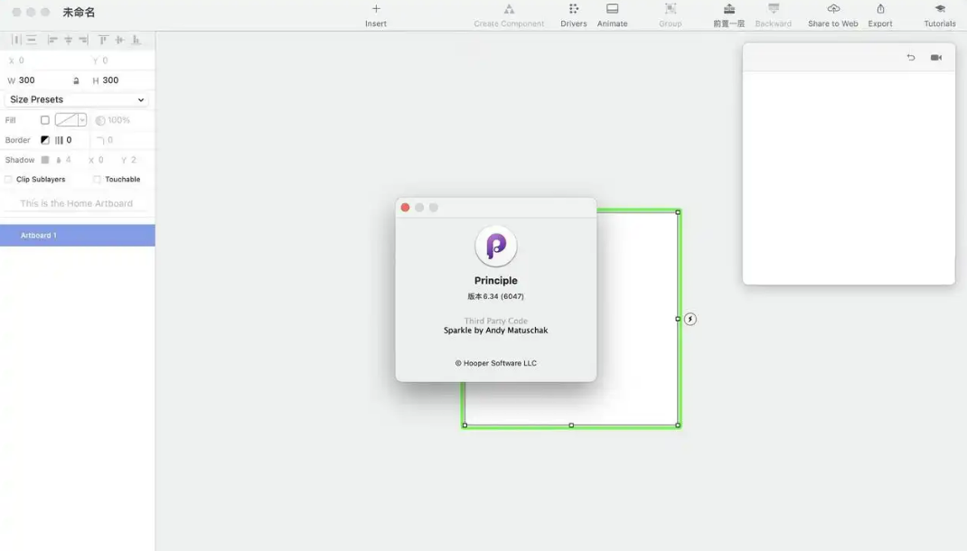
Task: Click the window title 未命名
Action: (x=79, y=12)
